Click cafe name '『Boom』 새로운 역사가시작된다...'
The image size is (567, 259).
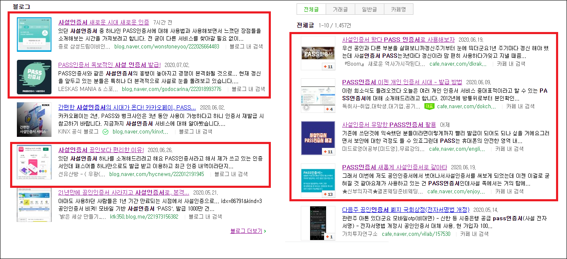click(x=383, y=64)
